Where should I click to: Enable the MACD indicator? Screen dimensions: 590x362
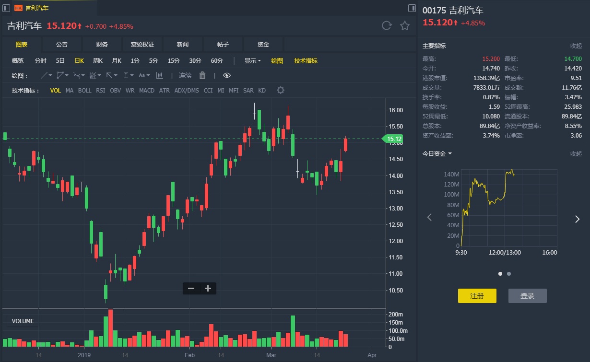click(147, 90)
